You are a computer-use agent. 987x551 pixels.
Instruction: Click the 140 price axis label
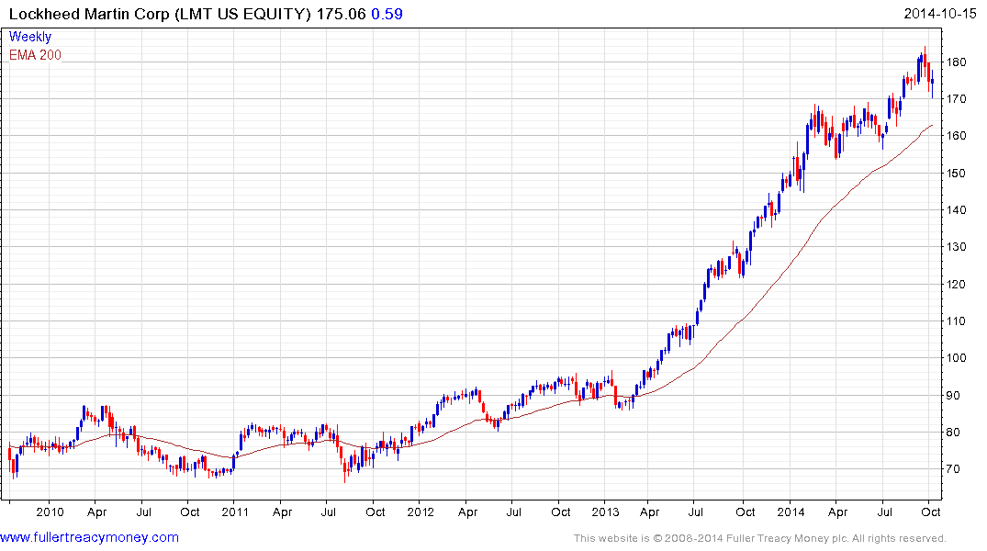click(956, 210)
